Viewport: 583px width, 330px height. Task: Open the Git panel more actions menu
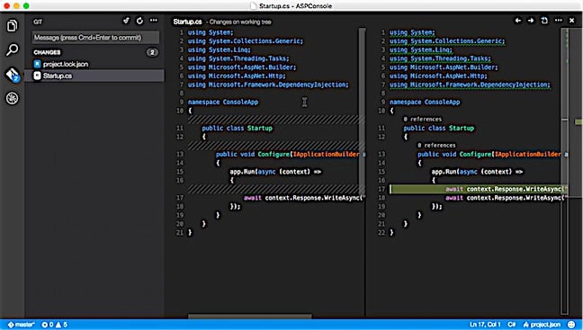(154, 21)
